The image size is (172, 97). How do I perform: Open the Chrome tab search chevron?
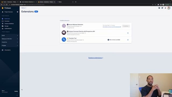point(170,2)
